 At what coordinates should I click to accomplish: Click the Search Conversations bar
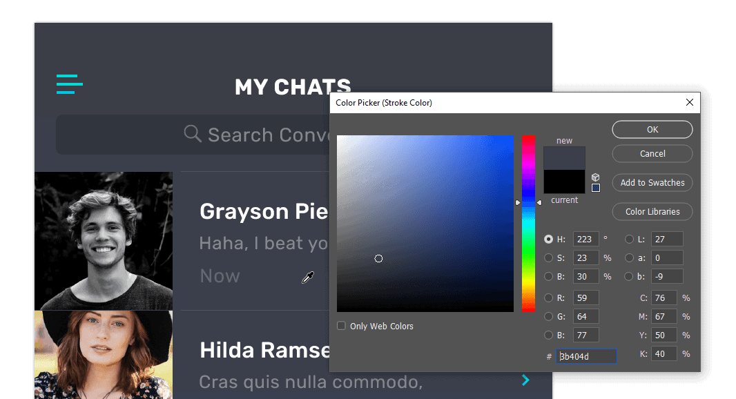193,135
